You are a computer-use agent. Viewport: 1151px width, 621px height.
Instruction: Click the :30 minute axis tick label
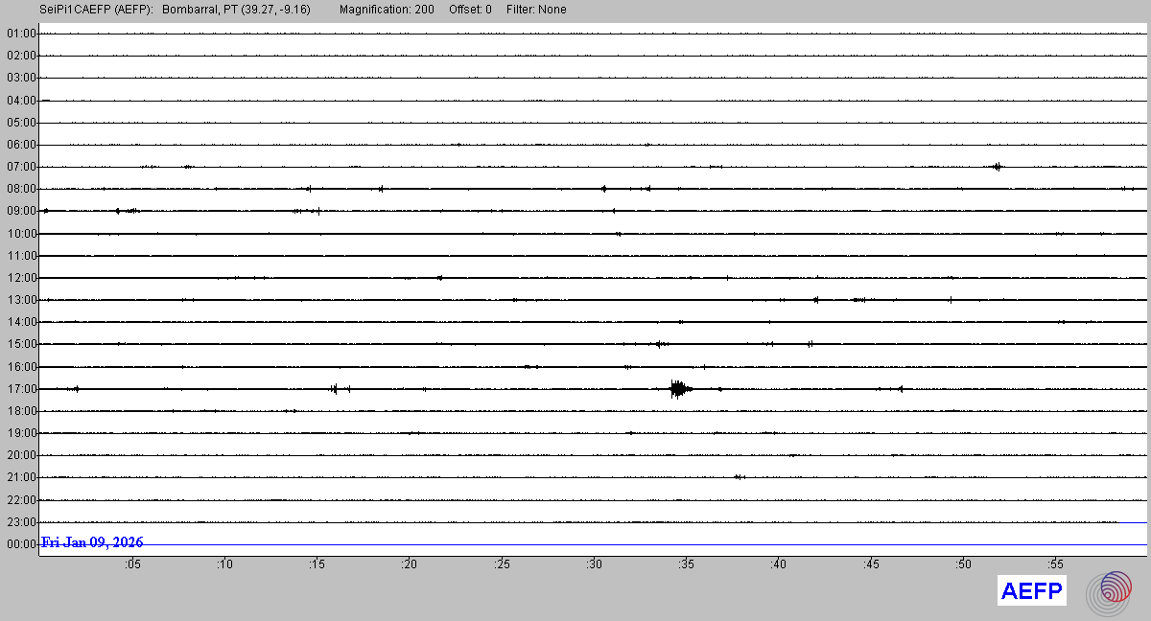point(594,565)
